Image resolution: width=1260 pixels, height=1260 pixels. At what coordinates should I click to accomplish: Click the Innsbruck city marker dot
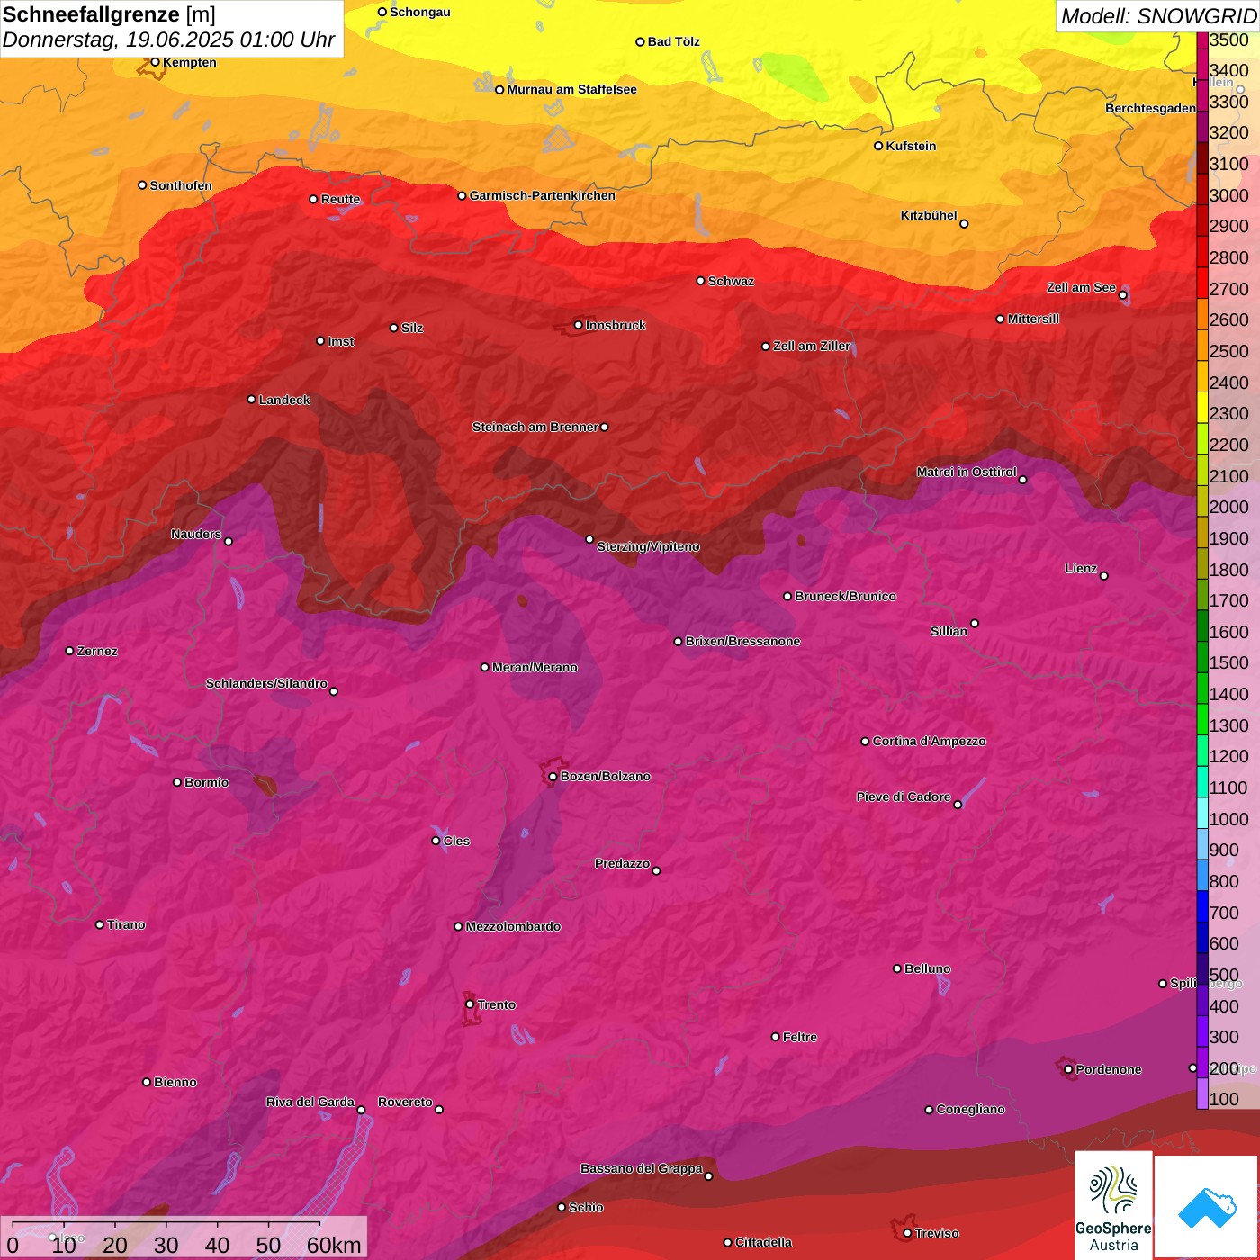point(579,325)
